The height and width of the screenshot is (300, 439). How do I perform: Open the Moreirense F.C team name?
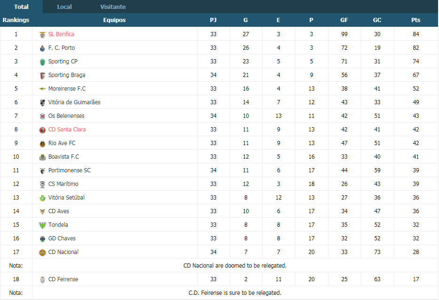[67, 89]
